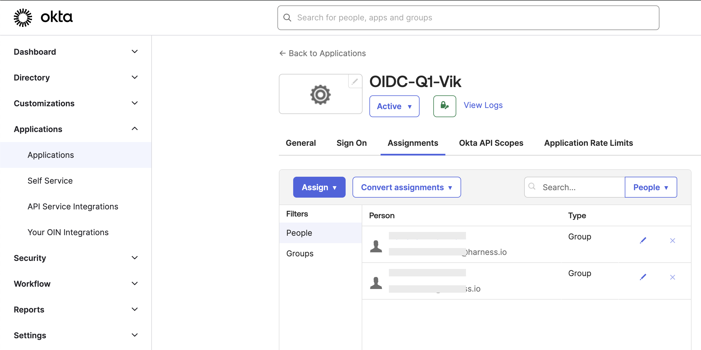
Task: Open the Active status dropdown
Action: pyautogui.click(x=394, y=106)
